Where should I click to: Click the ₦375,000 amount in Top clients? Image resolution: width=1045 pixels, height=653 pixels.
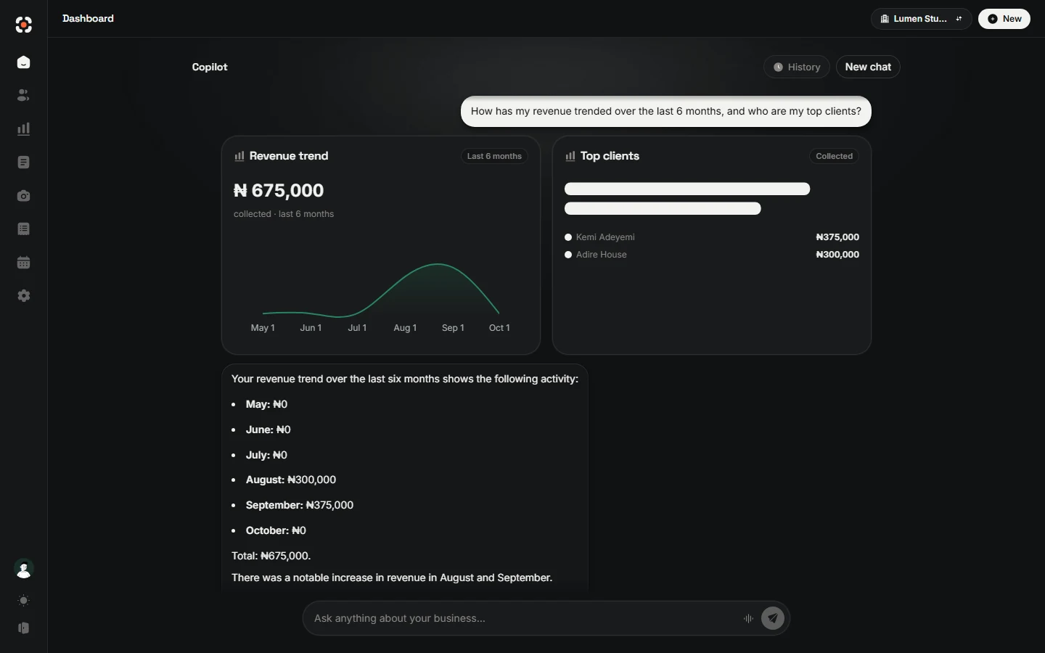[837, 237]
